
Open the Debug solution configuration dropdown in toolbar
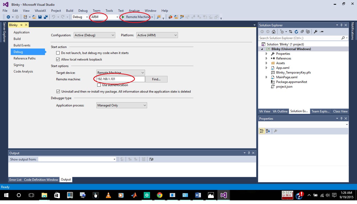coord(80,17)
